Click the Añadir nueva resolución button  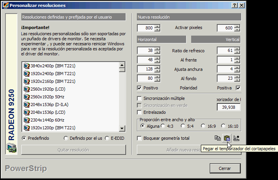pos(189,150)
